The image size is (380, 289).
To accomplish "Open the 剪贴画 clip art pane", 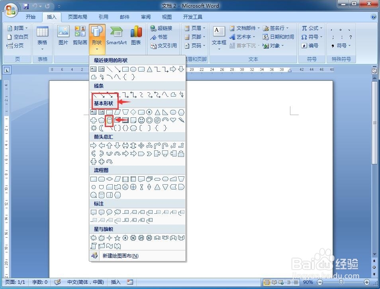I will (80, 35).
